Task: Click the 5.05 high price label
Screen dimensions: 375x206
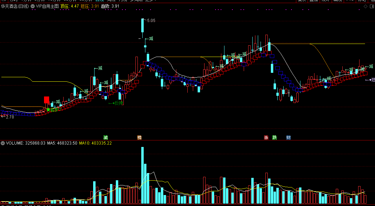Action: [151, 21]
